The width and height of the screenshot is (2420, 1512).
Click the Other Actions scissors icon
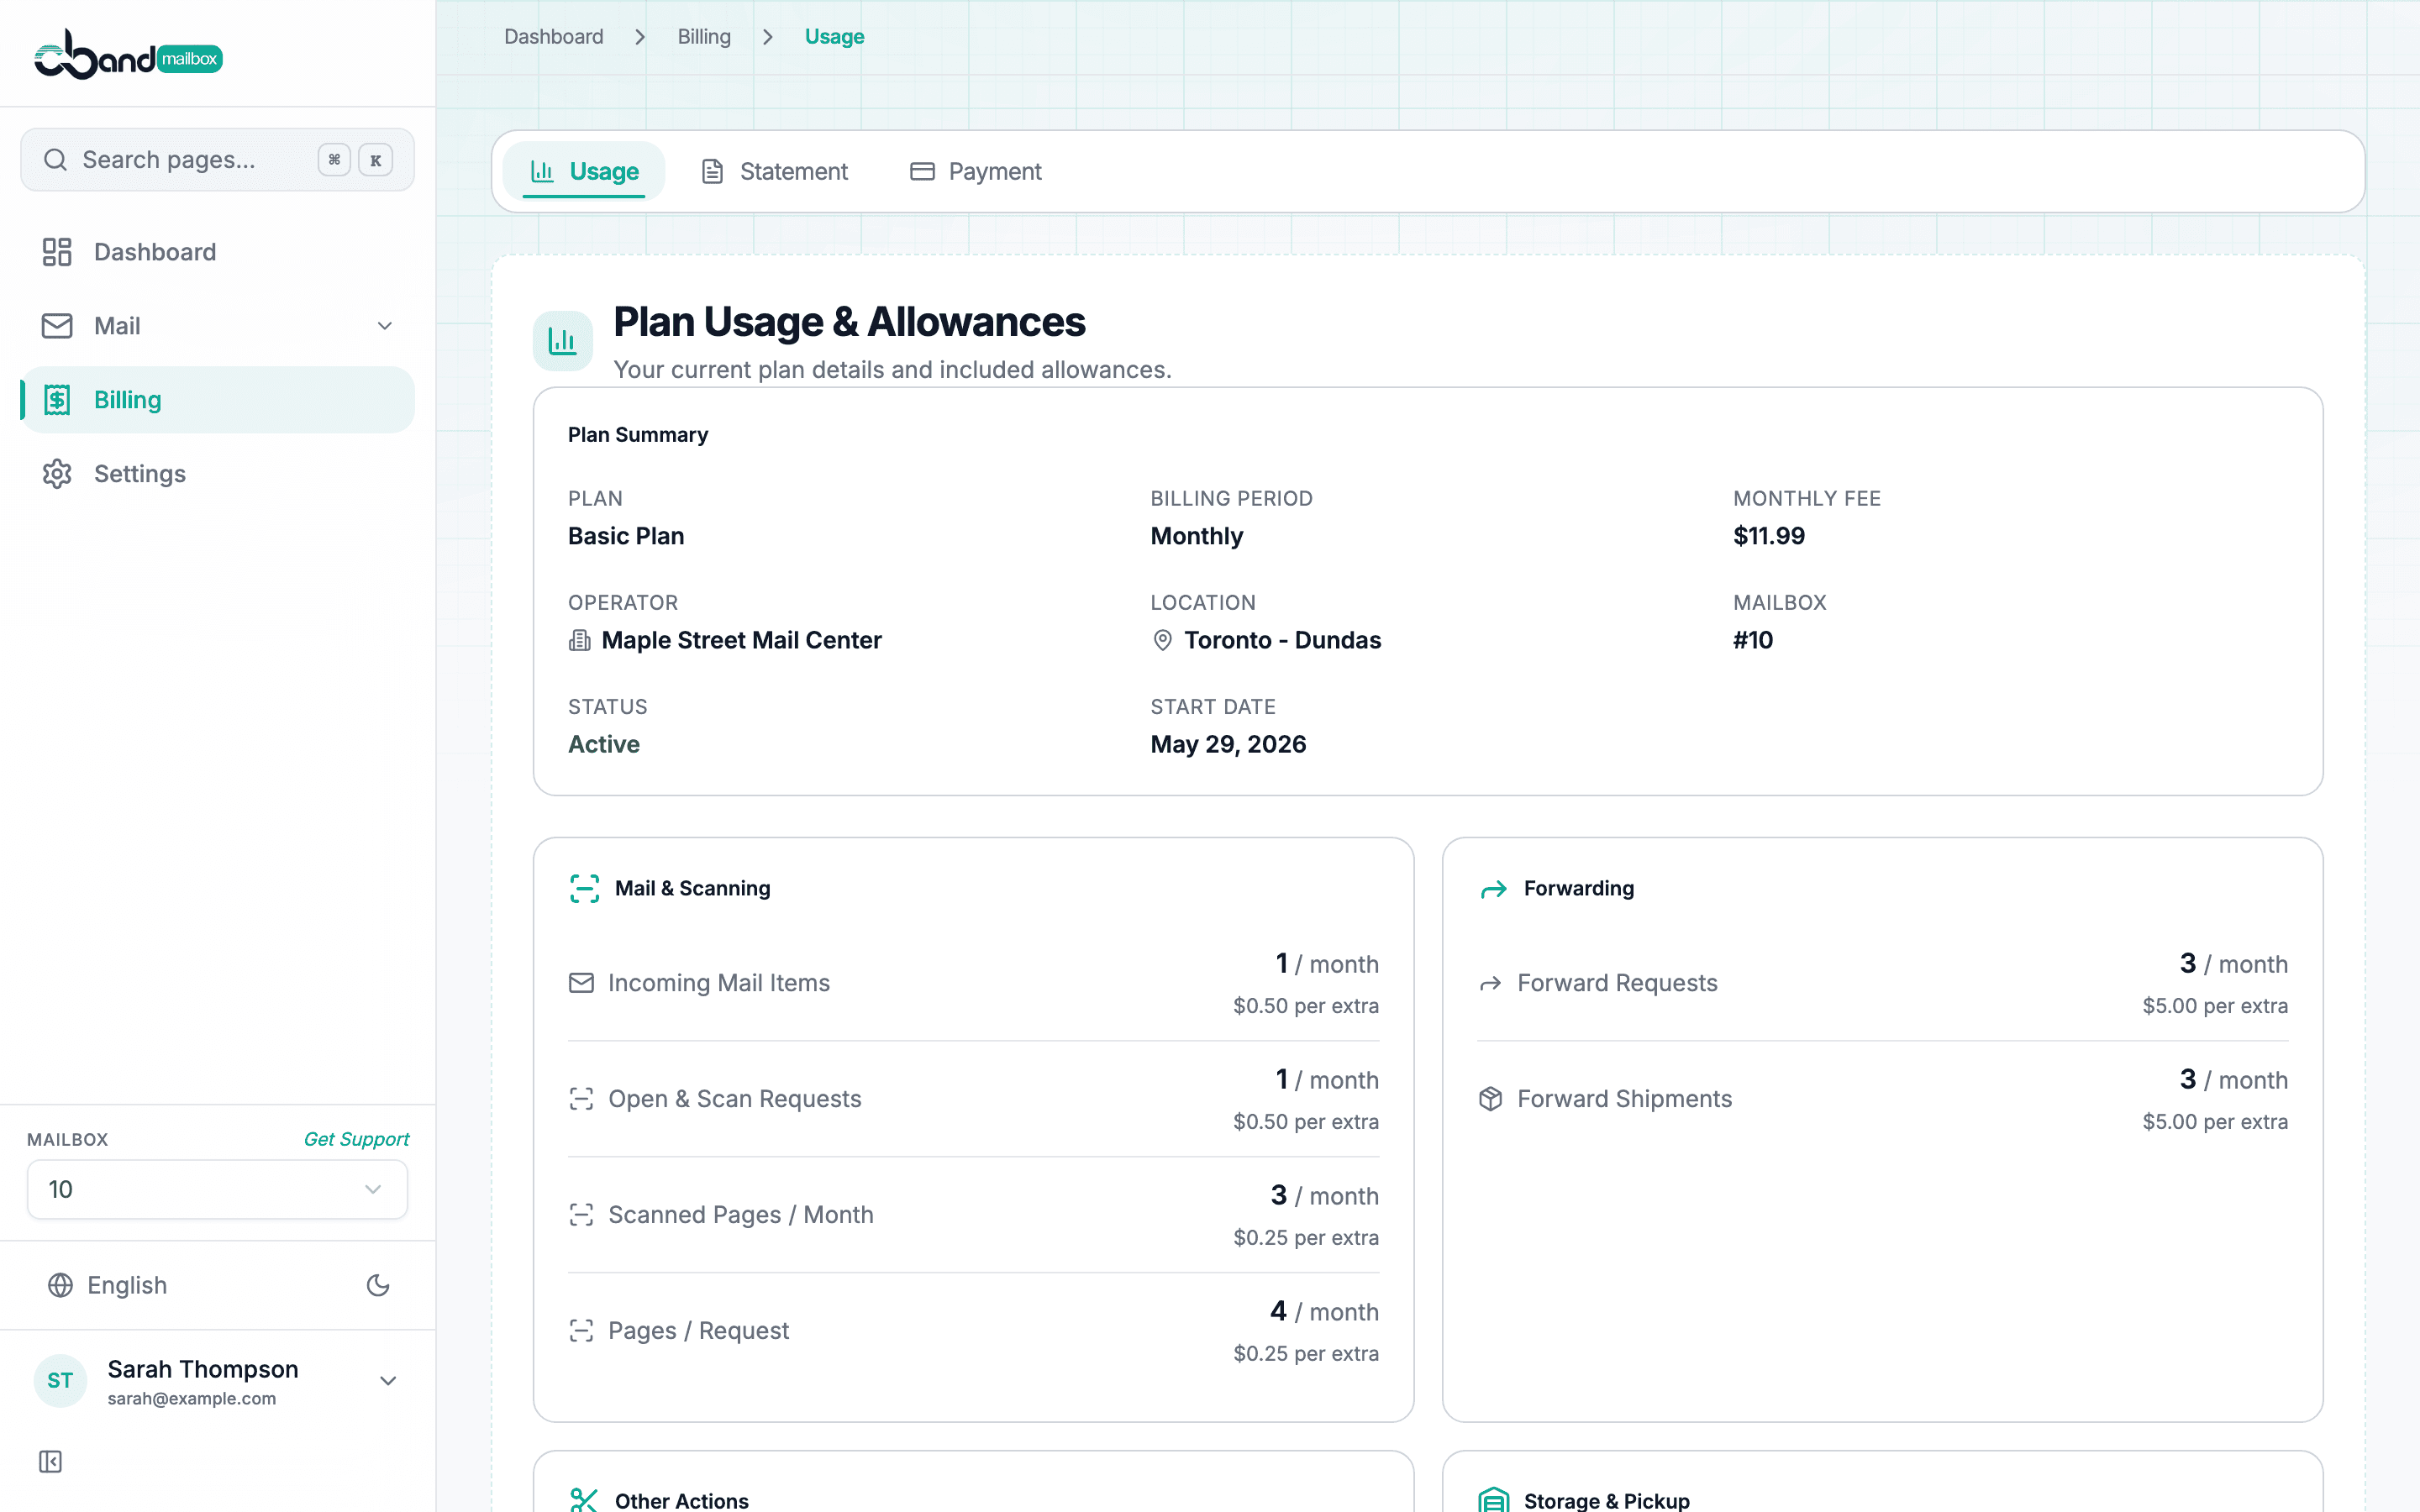coord(584,1500)
